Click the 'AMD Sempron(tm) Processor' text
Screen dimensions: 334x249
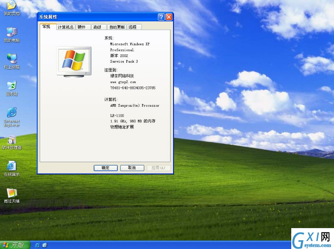point(135,105)
